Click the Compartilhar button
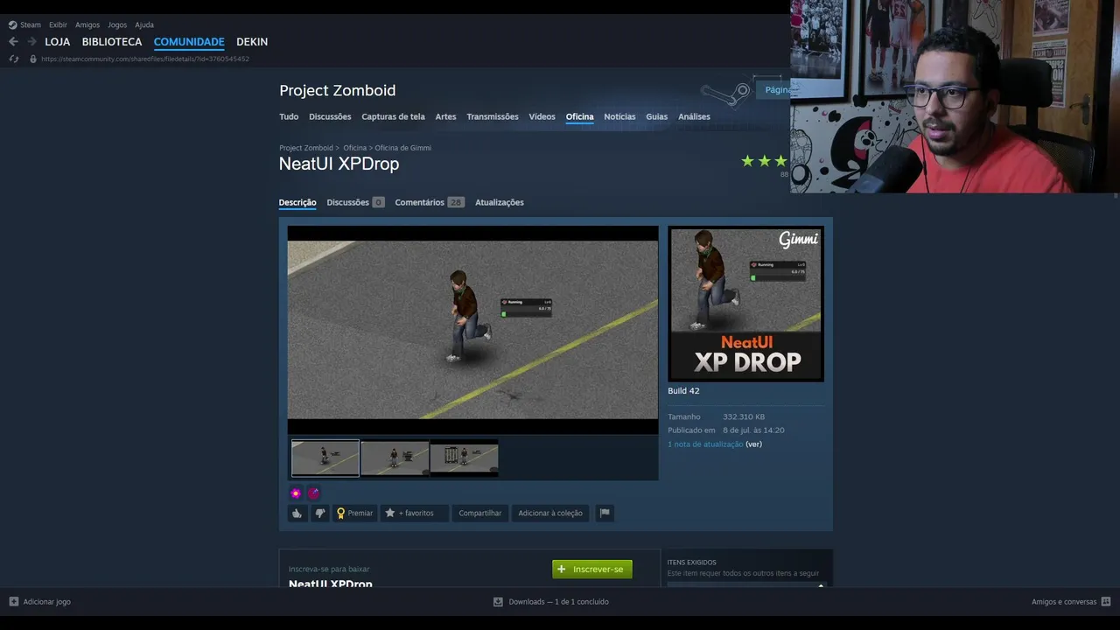 pos(480,513)
